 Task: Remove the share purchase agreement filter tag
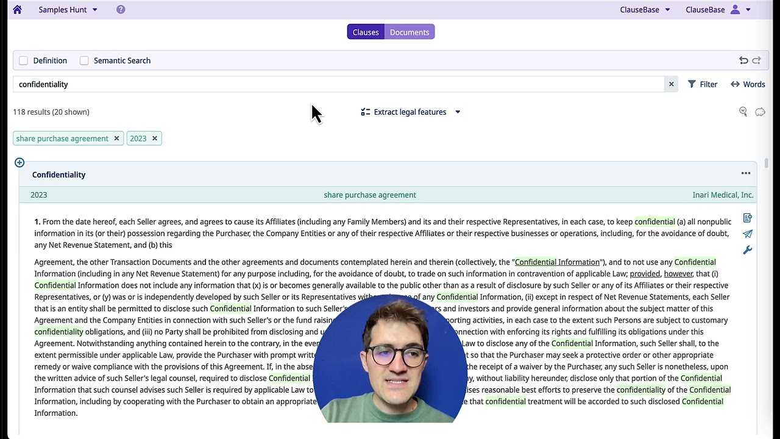[x=116, y=138]
